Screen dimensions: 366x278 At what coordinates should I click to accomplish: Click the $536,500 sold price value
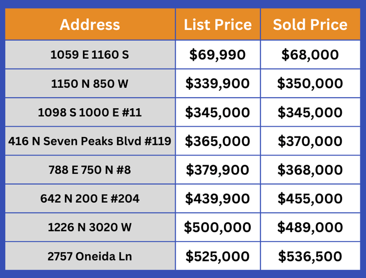[x=310, y=256]
